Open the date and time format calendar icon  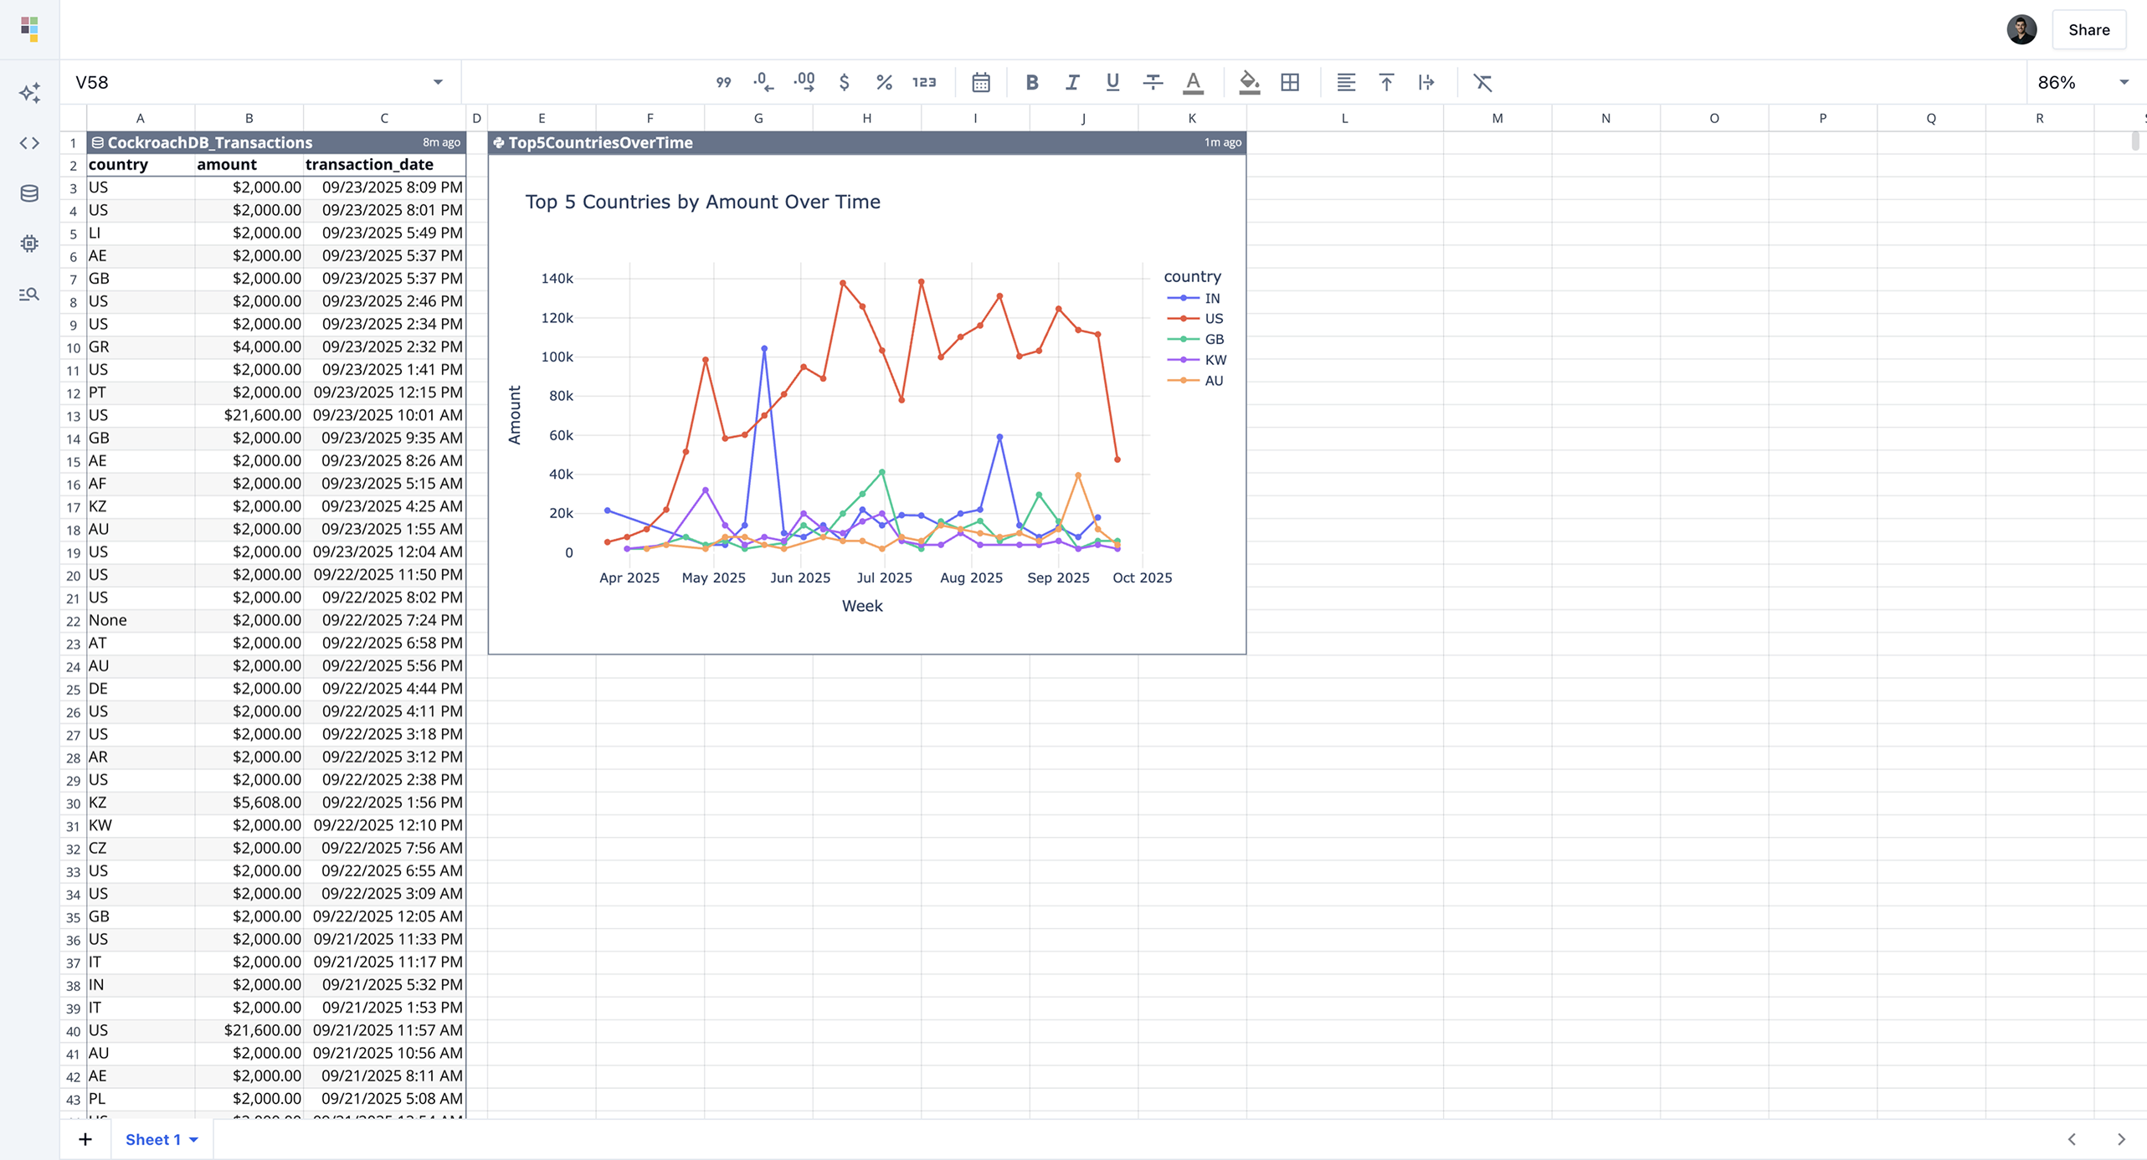coord(981,82)
